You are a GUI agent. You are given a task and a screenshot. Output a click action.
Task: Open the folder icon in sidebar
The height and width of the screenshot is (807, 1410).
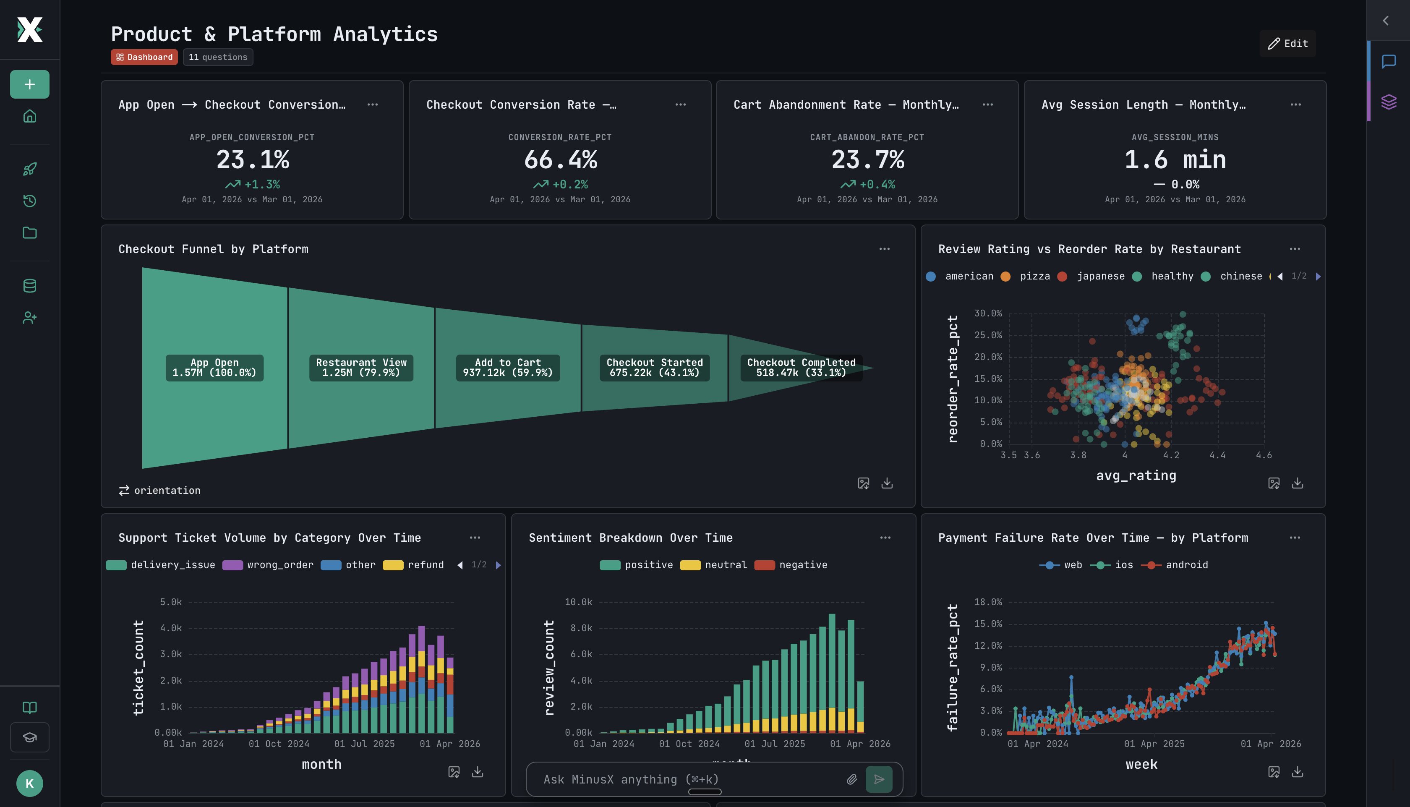pos(30,233)
